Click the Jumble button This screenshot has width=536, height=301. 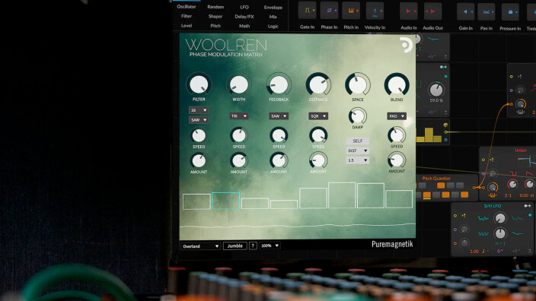pos(234,246)
